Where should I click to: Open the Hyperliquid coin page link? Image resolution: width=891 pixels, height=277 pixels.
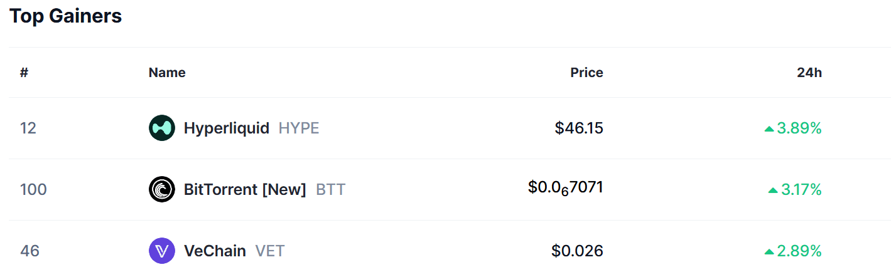point(227,128)
